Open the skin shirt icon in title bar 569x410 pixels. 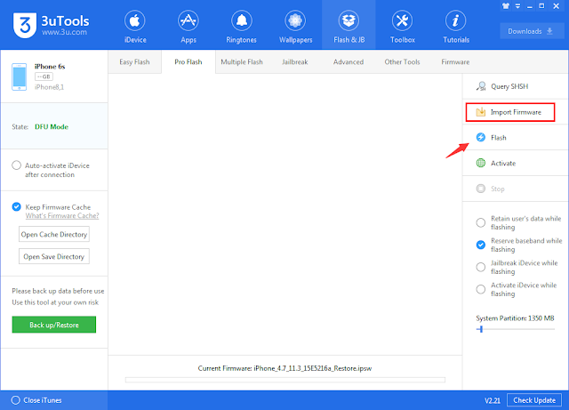pos(506,6)
